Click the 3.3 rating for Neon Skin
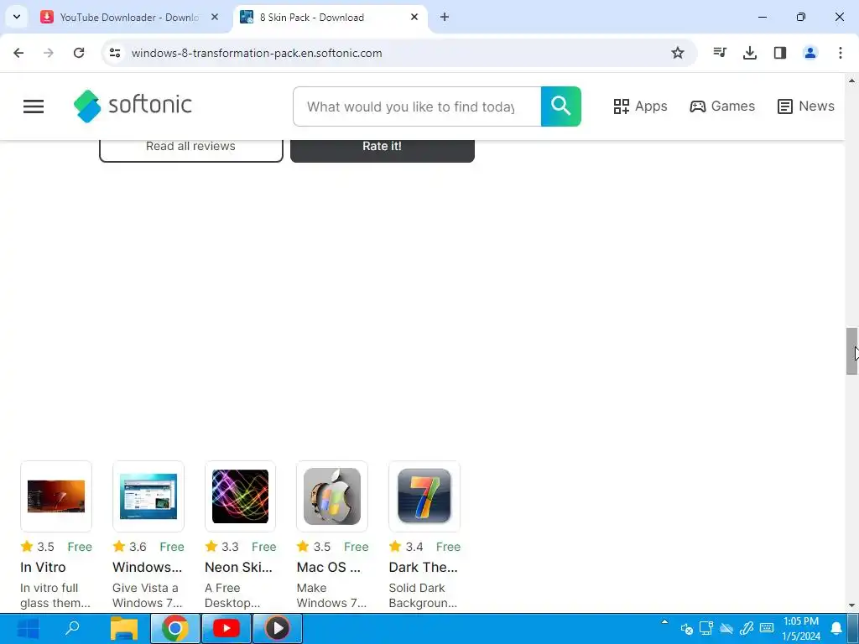 (221, 547)
